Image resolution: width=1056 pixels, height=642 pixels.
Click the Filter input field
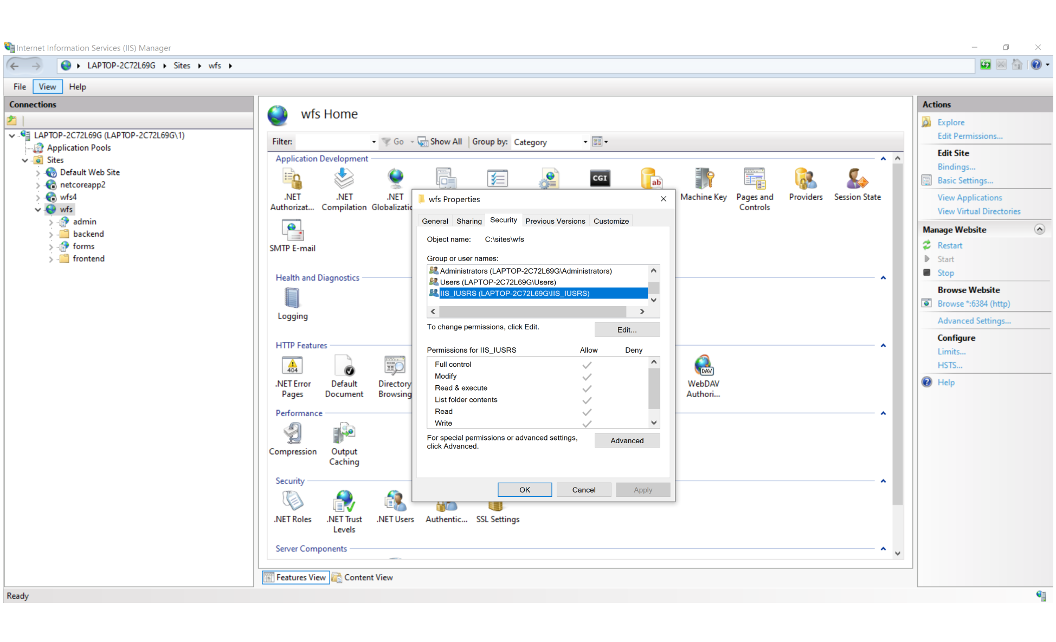click(332, 142)
